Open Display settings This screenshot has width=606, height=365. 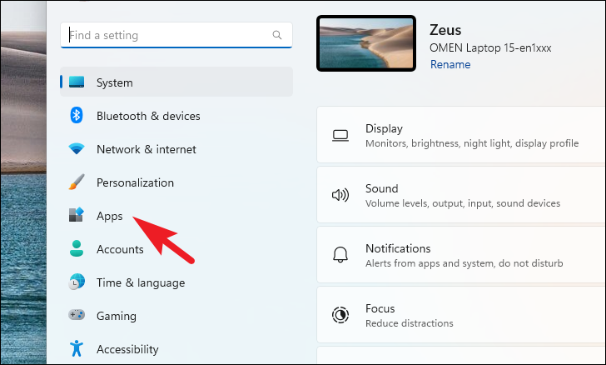click(461, 135)
